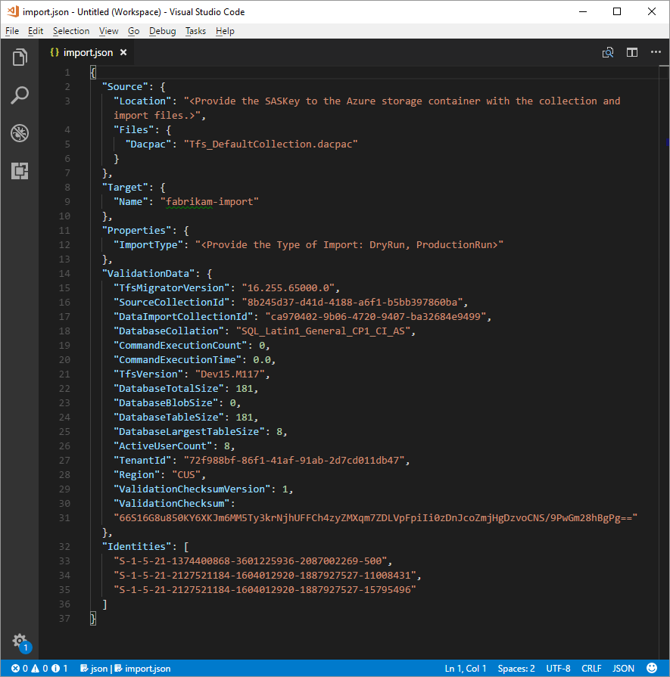Change file encoding by clicking UTF-8

559,668
